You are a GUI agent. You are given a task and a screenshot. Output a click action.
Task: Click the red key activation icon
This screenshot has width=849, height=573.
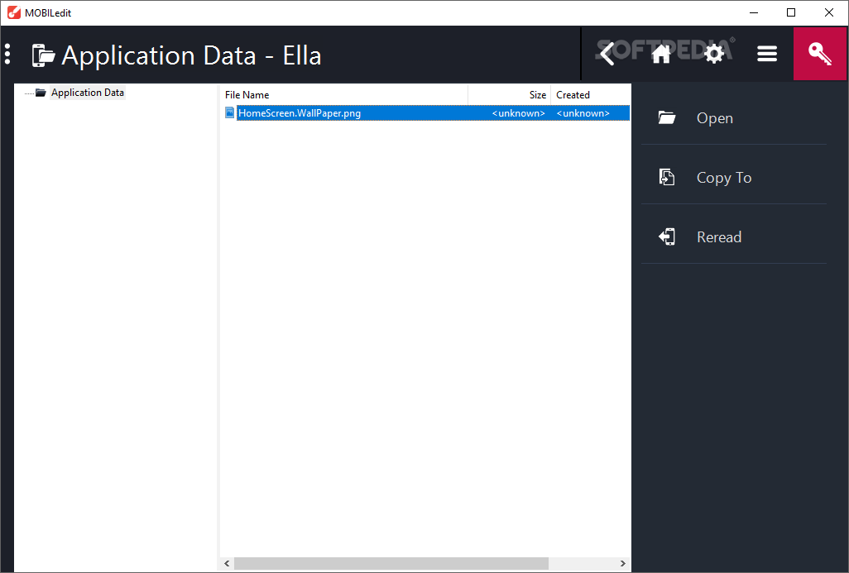[820, 54]
